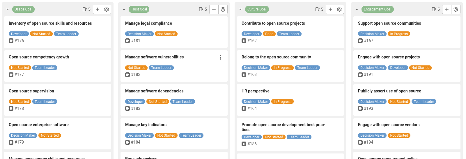Click issue count icon in Culture Goal header

pos(317,9)
